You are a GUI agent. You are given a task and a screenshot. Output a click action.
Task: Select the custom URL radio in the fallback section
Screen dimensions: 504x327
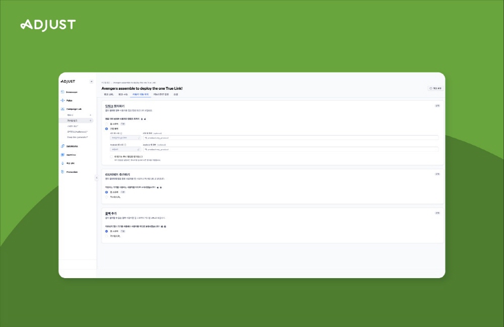(x=107, y=236)
